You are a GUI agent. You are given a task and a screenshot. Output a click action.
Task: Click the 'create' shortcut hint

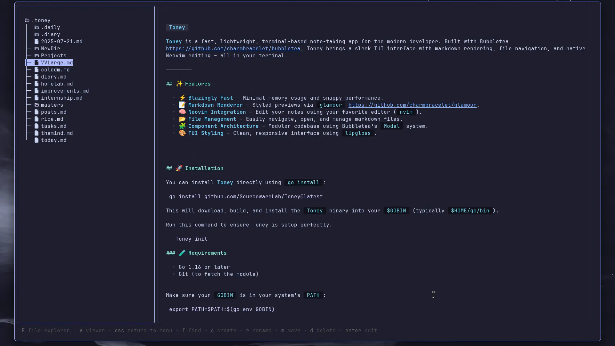click(223, 331)
